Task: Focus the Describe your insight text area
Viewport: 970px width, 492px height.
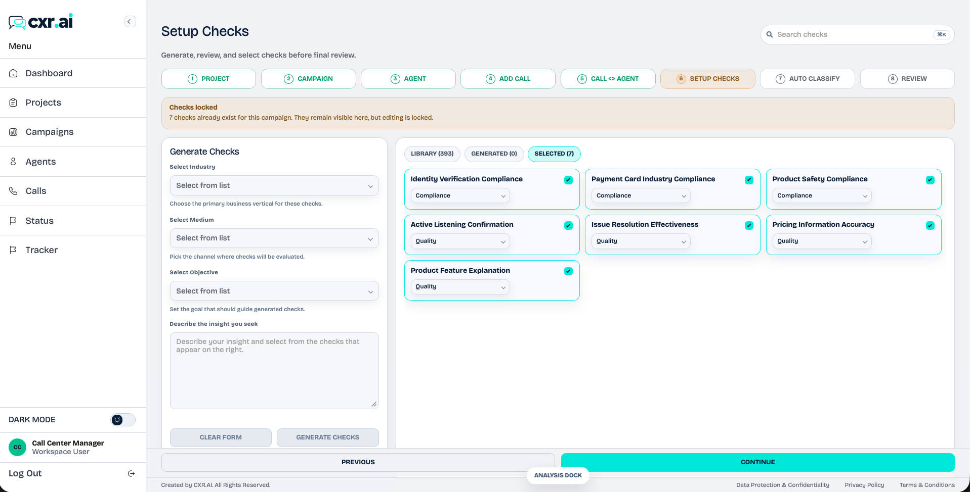Action: (274, 371)
